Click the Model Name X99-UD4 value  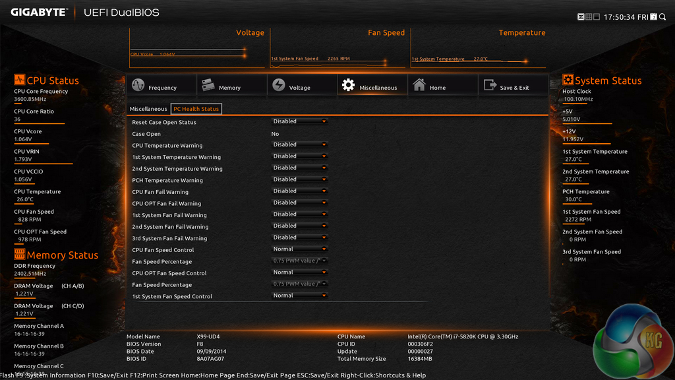[208, 337]
